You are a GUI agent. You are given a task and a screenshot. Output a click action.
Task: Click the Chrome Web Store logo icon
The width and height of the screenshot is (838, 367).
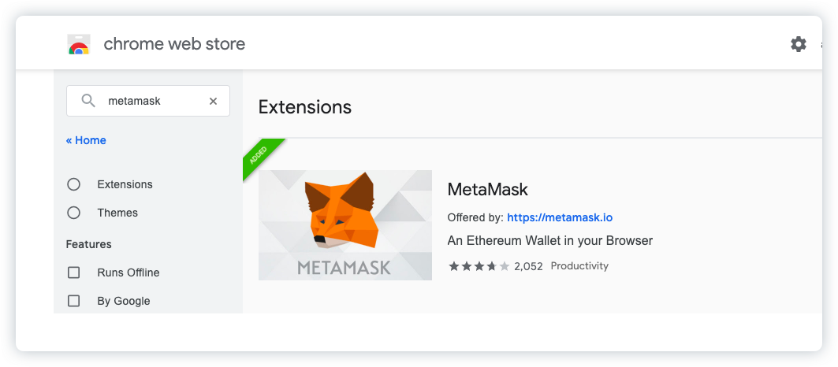tap(79, 44)
